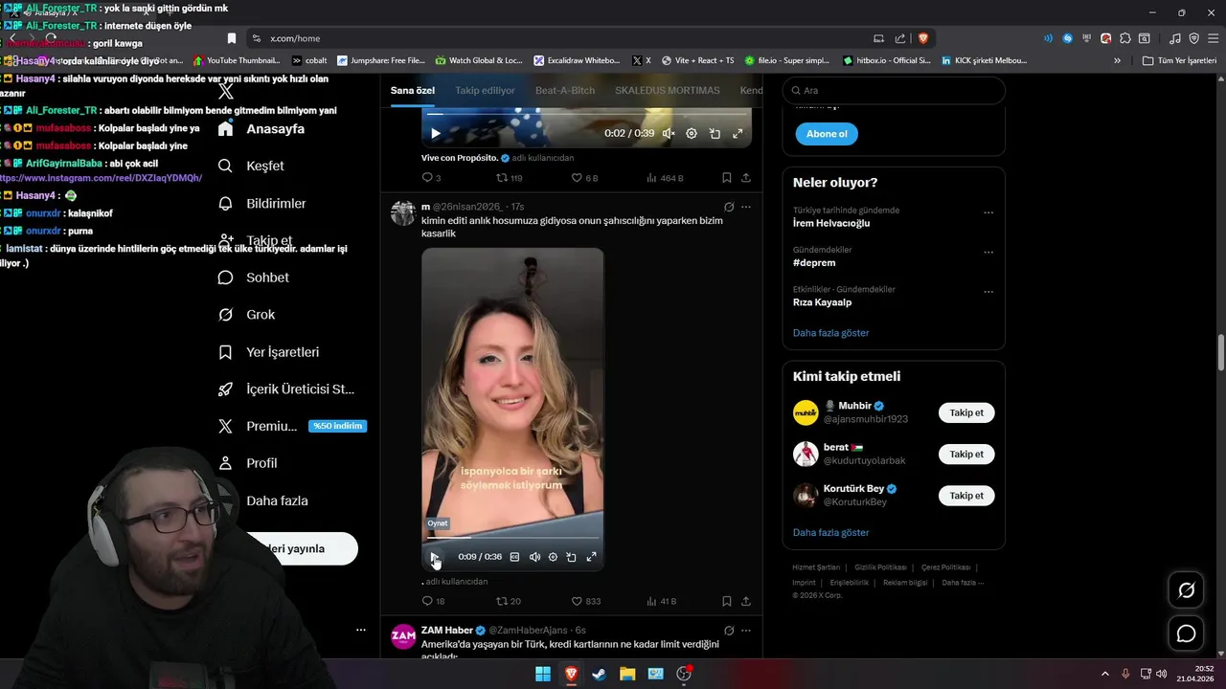Ask Grok about the ZAM Haber tweet
The height and width of the screenshot is (689, 1226).
click(729, 631)
